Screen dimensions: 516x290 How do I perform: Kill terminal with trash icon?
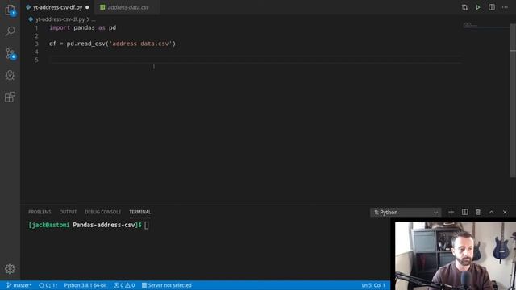click(x=478, y=212)
